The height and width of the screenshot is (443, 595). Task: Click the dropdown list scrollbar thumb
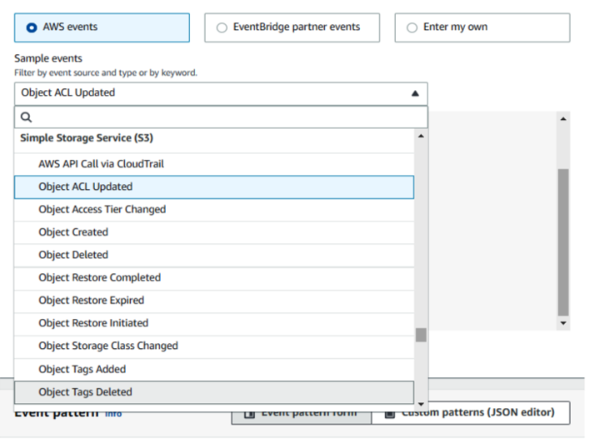click(x=421, y=335)
